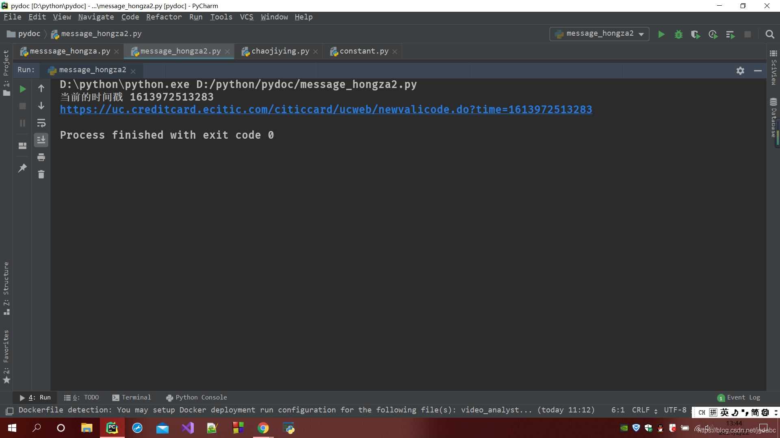The image size is (780, 438).
Task: Open Search Everywhere with magnifier icon
Action: point(770,34)
